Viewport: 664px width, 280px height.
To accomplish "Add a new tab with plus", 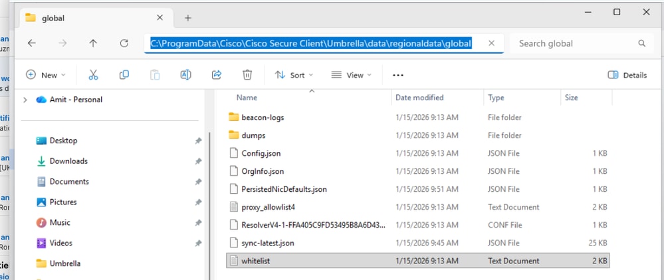I will [188, 18].
